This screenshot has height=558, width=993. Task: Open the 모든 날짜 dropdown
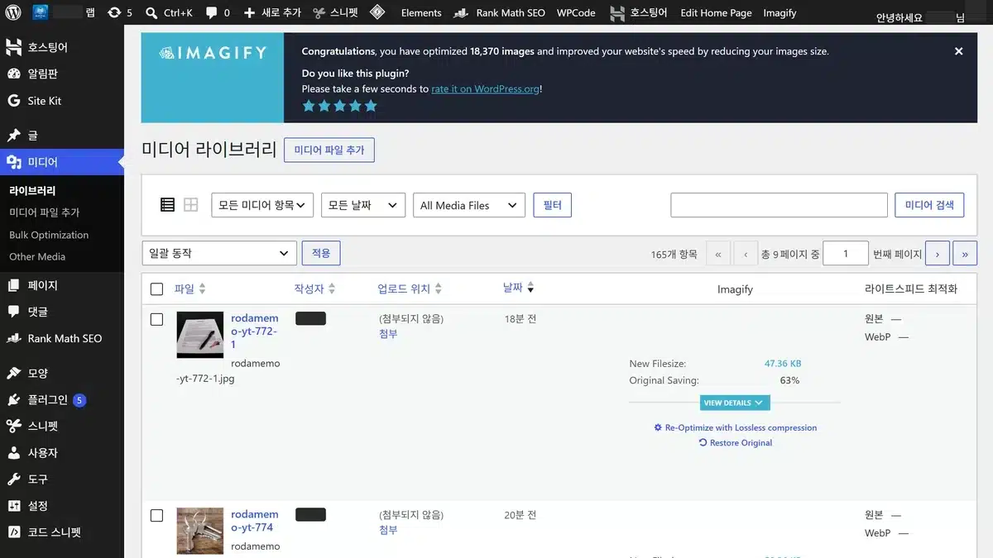[362, 205]
